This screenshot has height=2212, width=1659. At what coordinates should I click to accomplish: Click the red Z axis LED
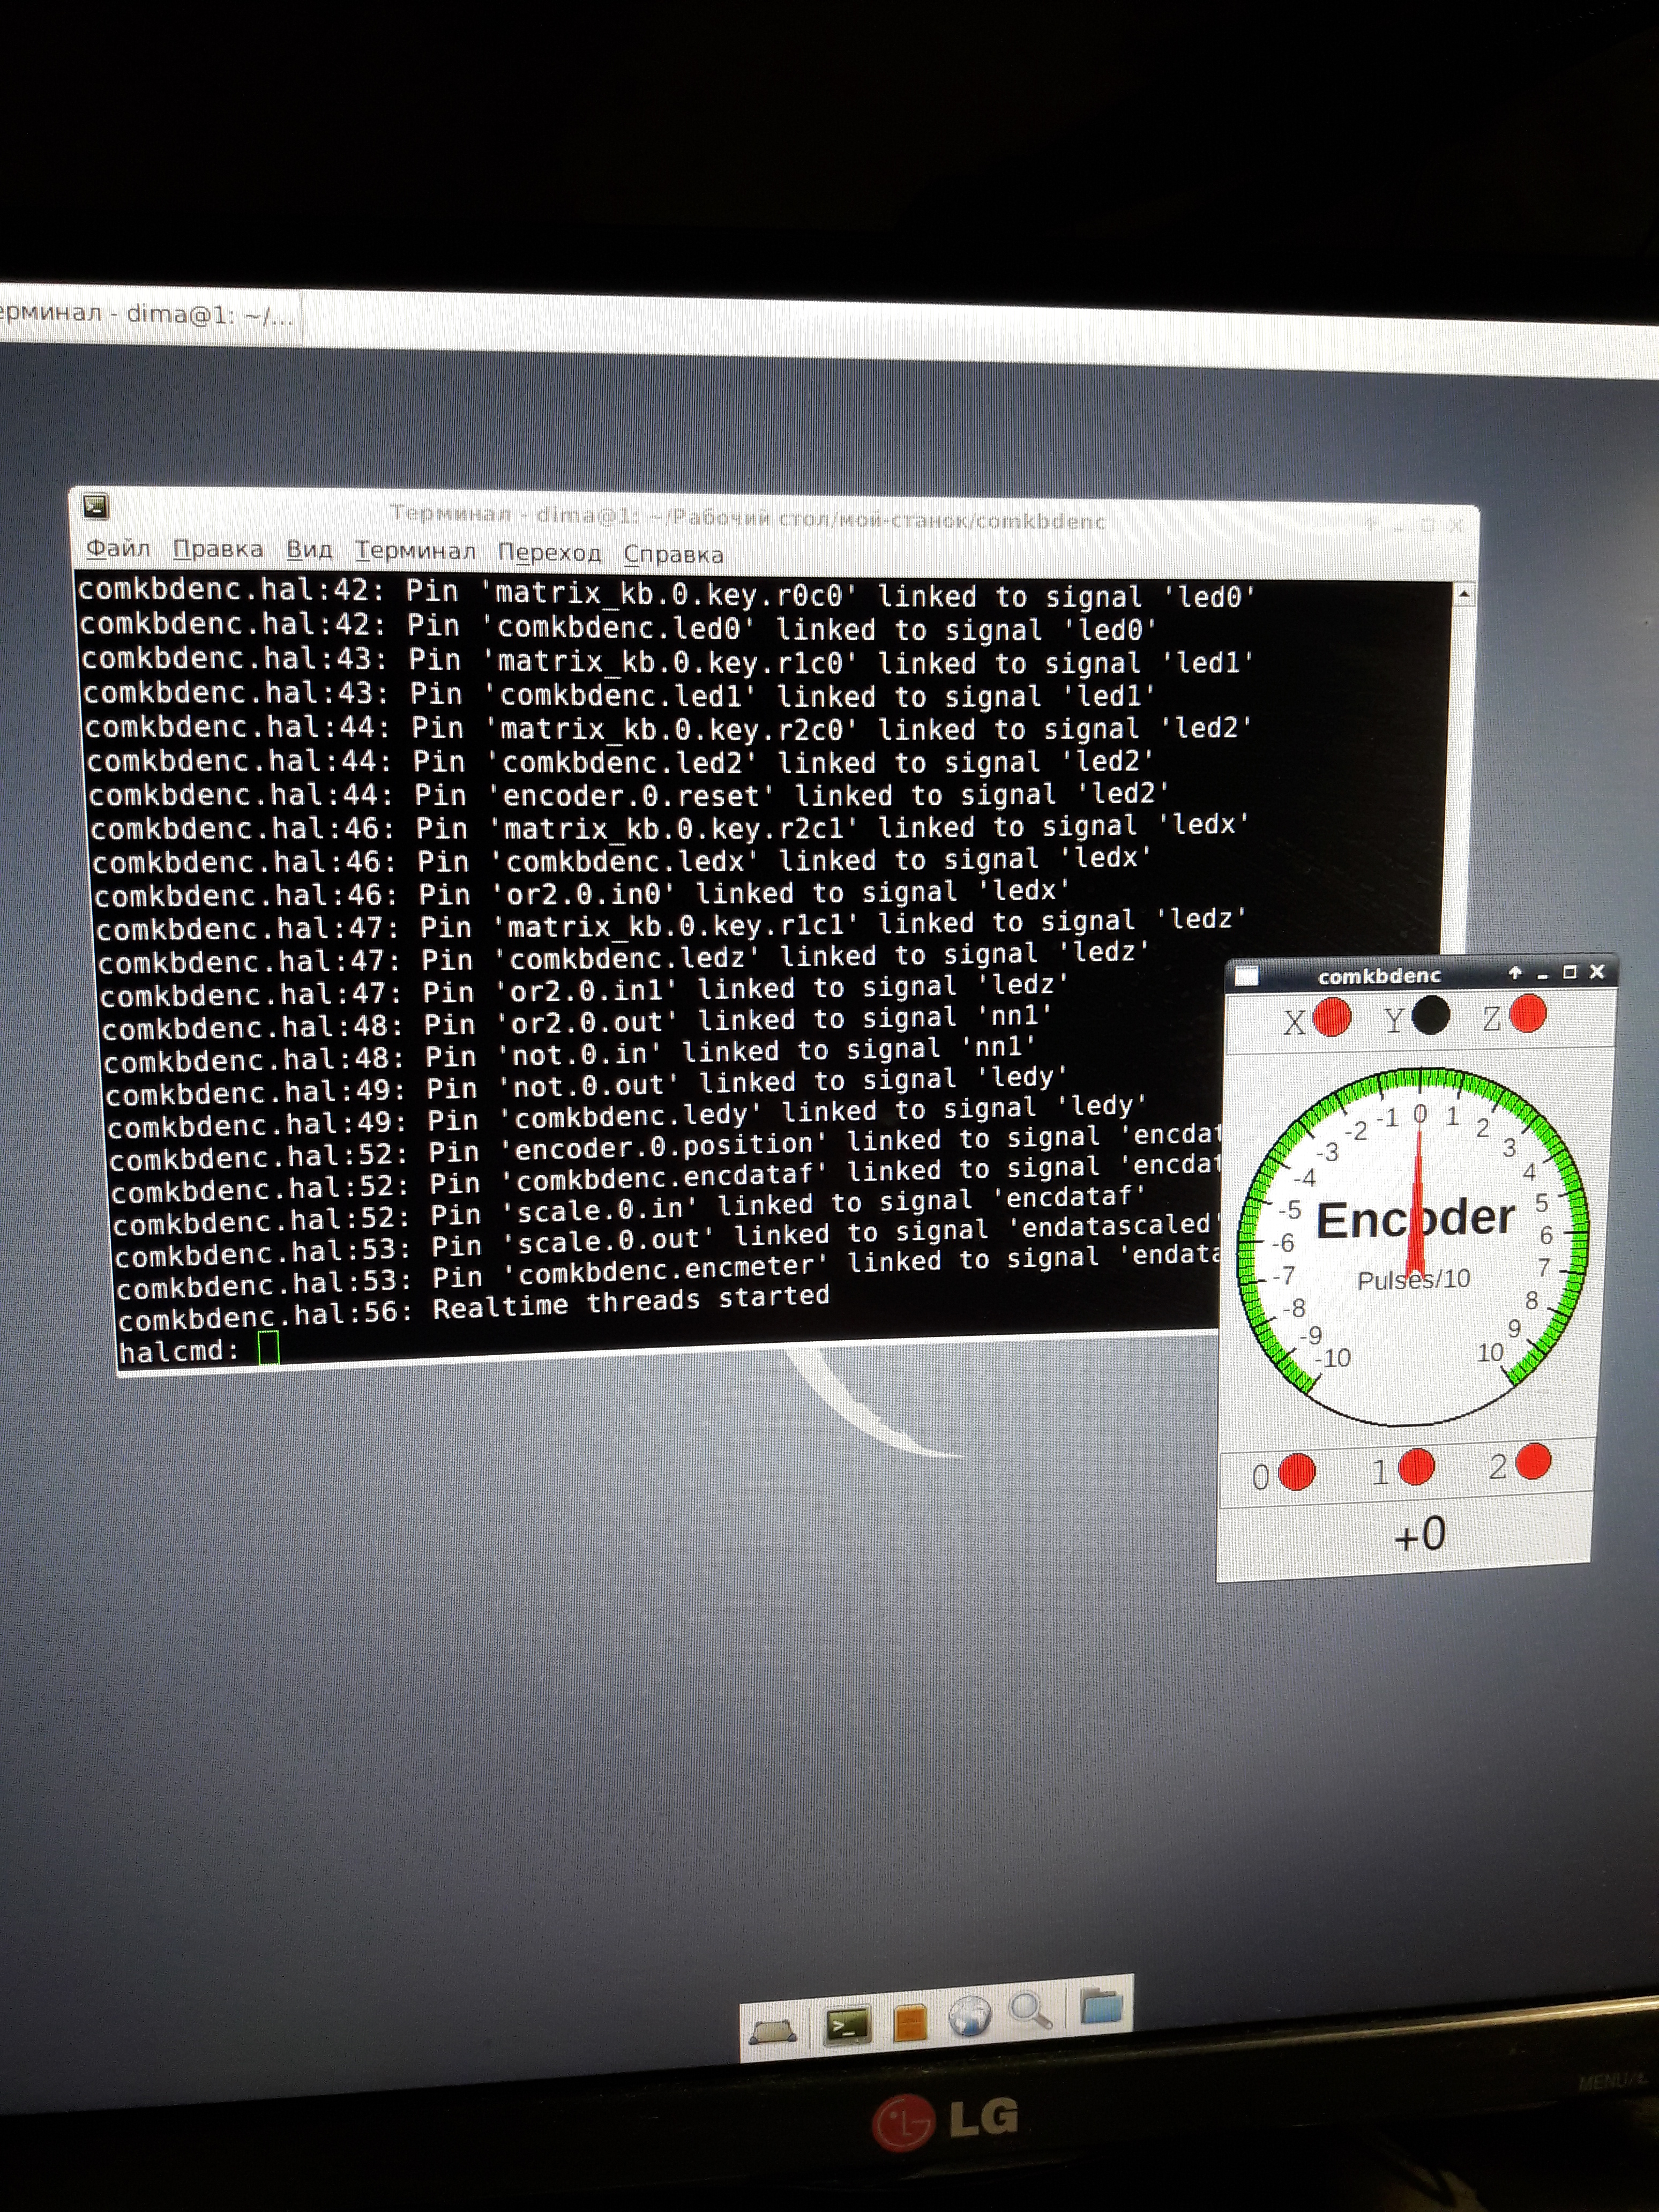[1527, 1014]
